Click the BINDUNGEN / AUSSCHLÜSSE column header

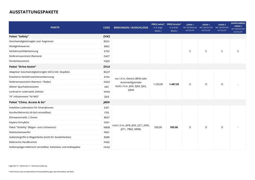(131, 28)
